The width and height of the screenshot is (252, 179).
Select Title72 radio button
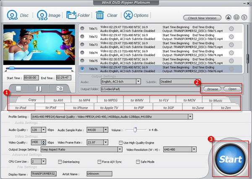tap(82, 37)
